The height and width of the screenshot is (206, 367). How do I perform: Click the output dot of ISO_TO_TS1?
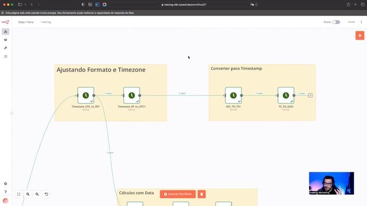(x=241, y=96)
